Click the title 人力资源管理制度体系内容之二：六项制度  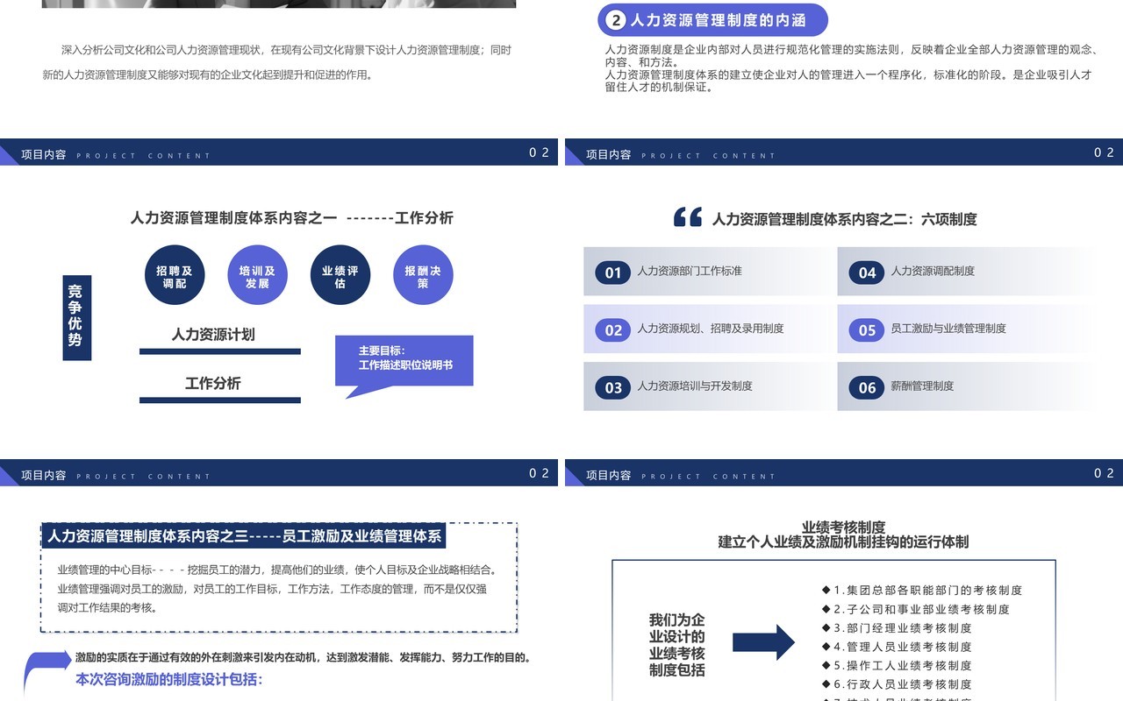(844, 219)
